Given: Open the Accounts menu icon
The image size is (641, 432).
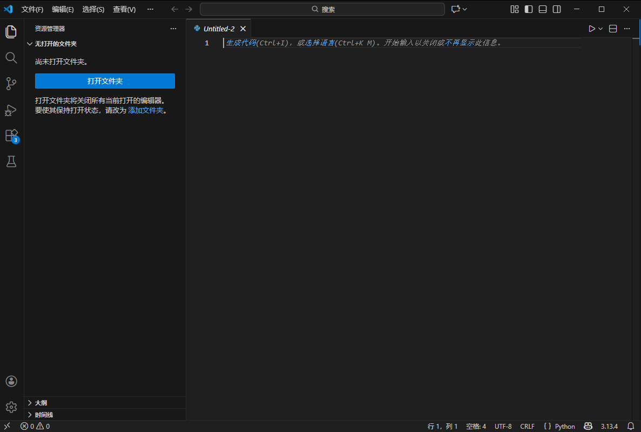Looking at the screenshot, I should 11,381.
